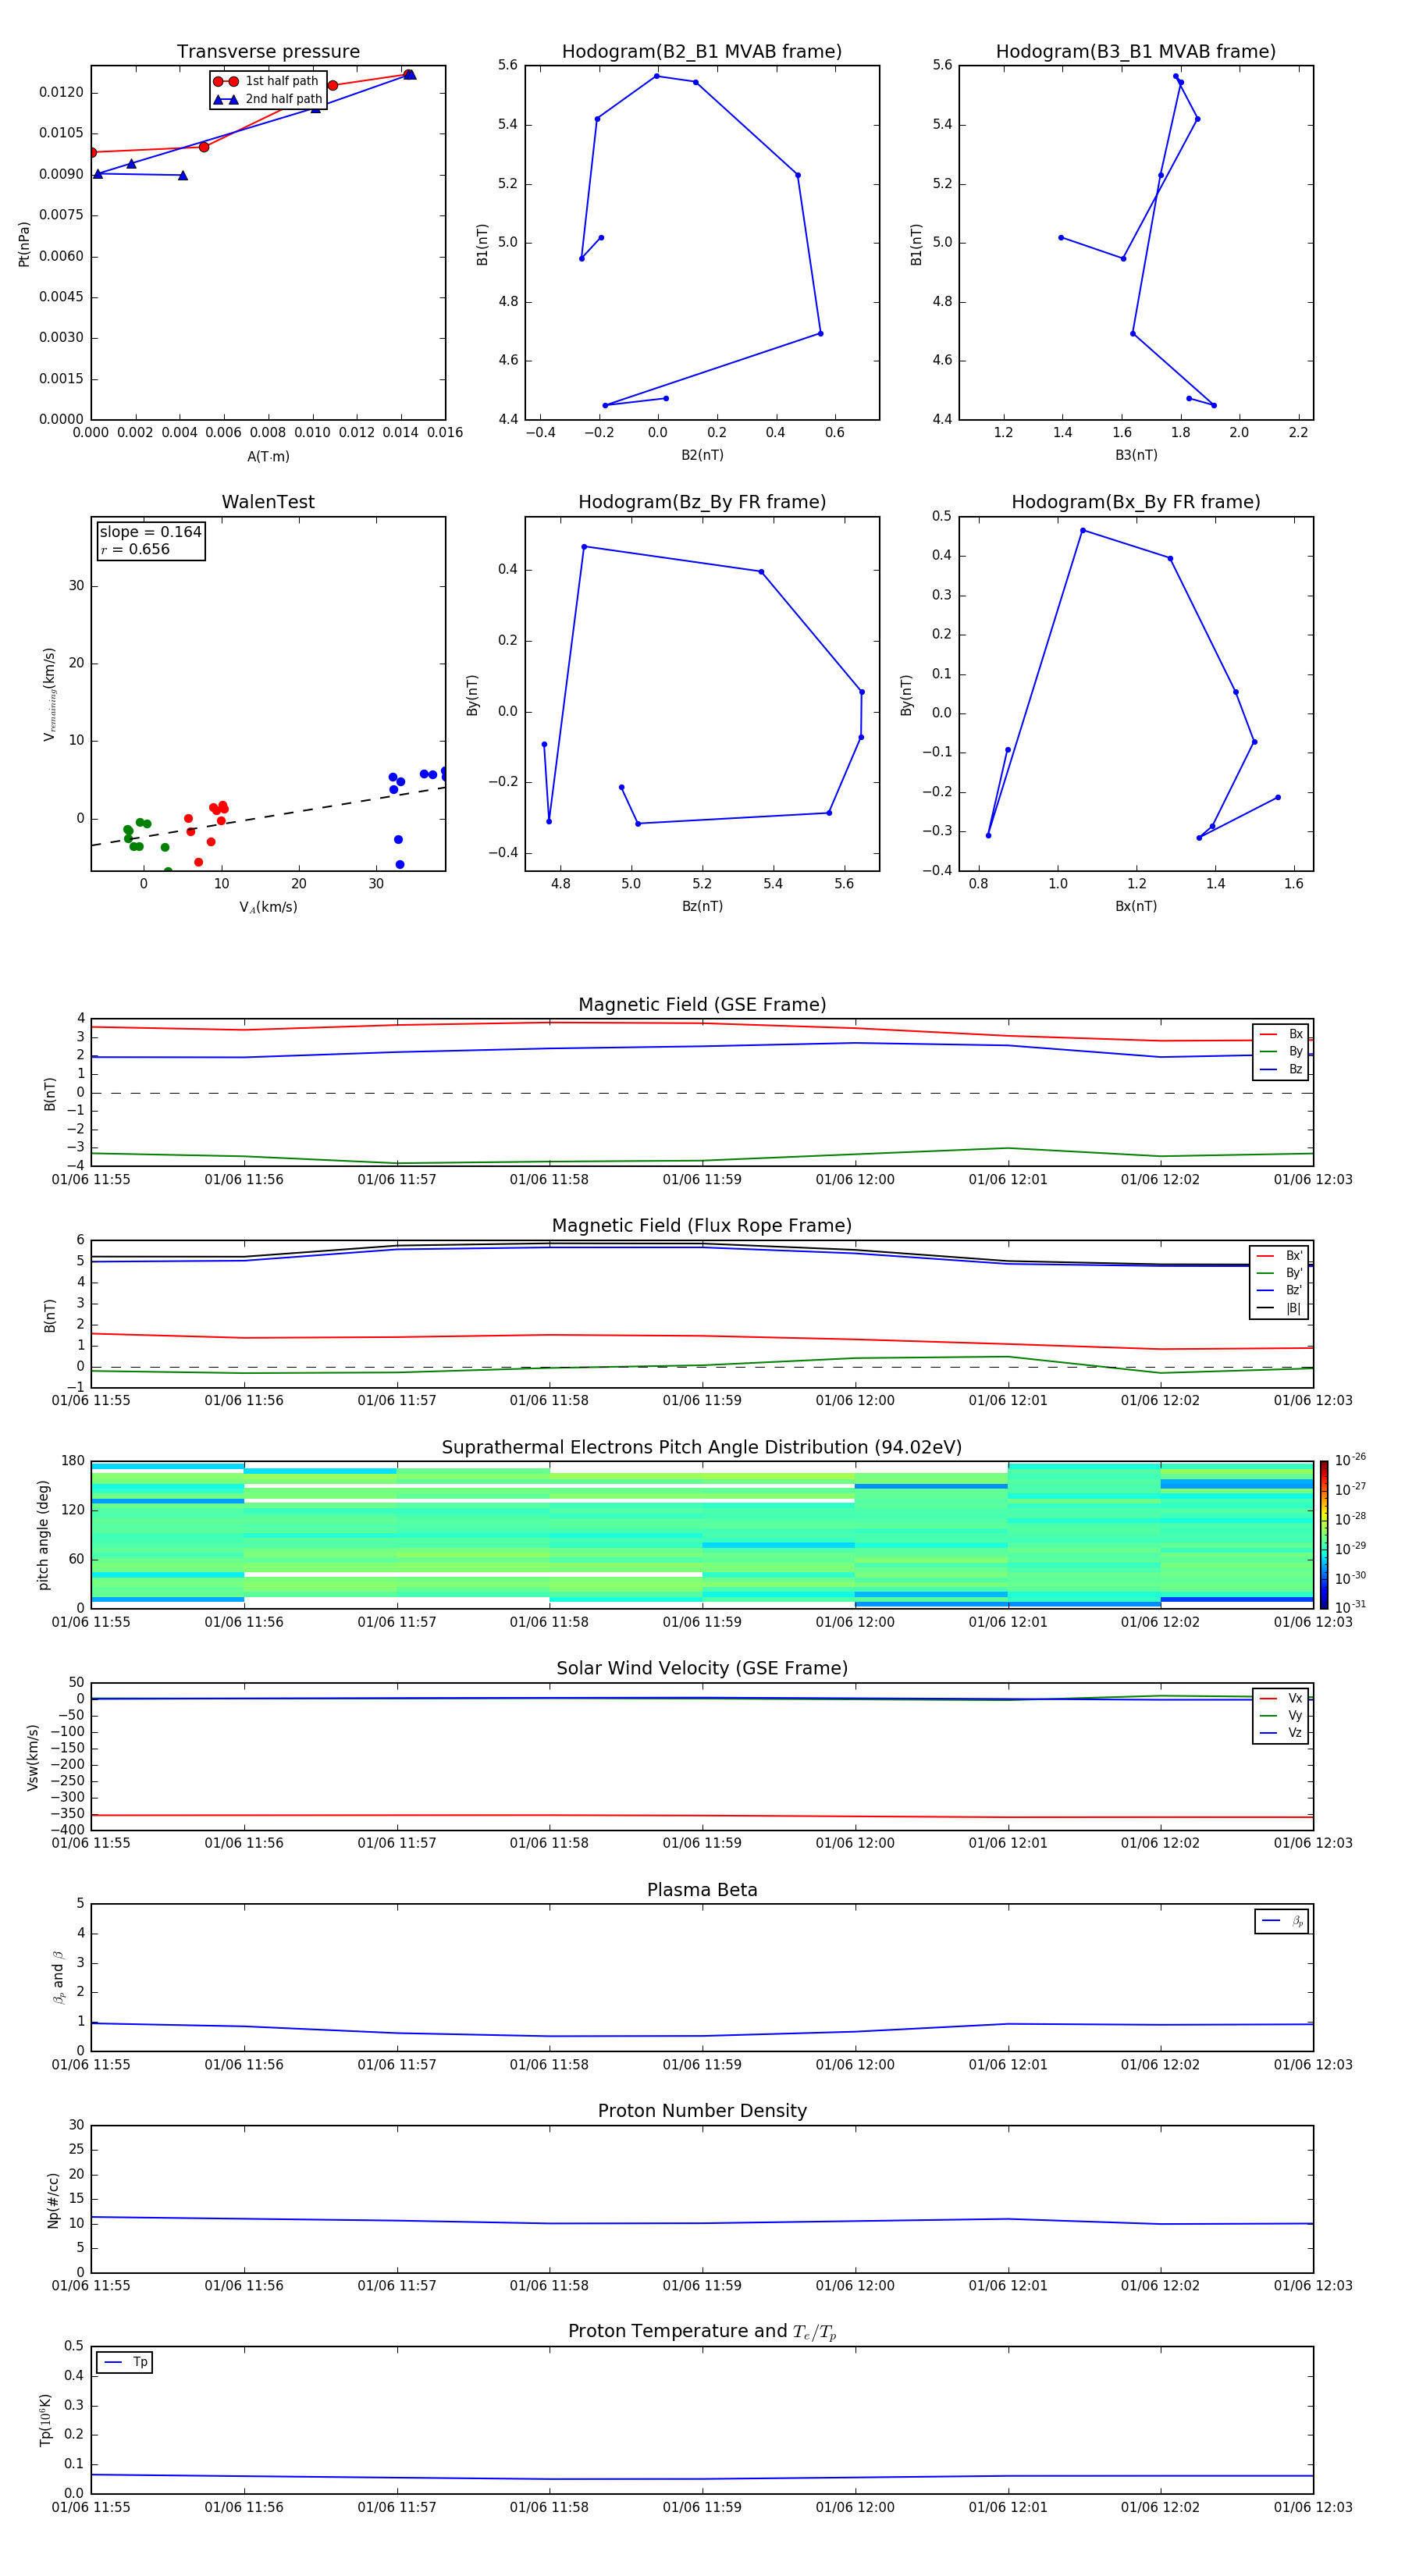Click the "V_A(km/s)" x-axis label

[x=268, y=907]
